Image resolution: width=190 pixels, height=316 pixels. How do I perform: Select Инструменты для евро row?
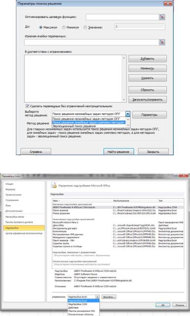click(x=118, y=228)
